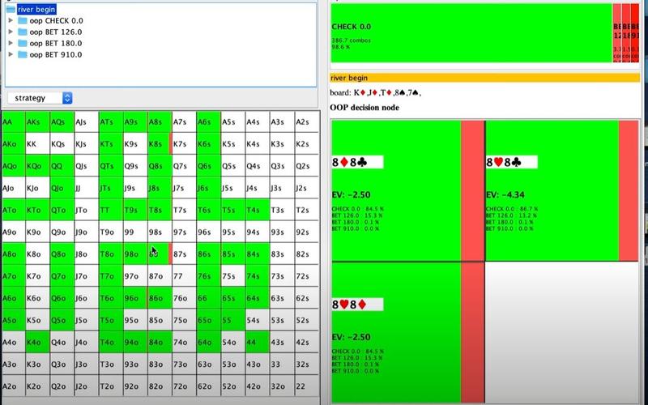Click the folder icon of 'oop BET 126.0'
648x405 pixels.
click(x=23, y=32)
